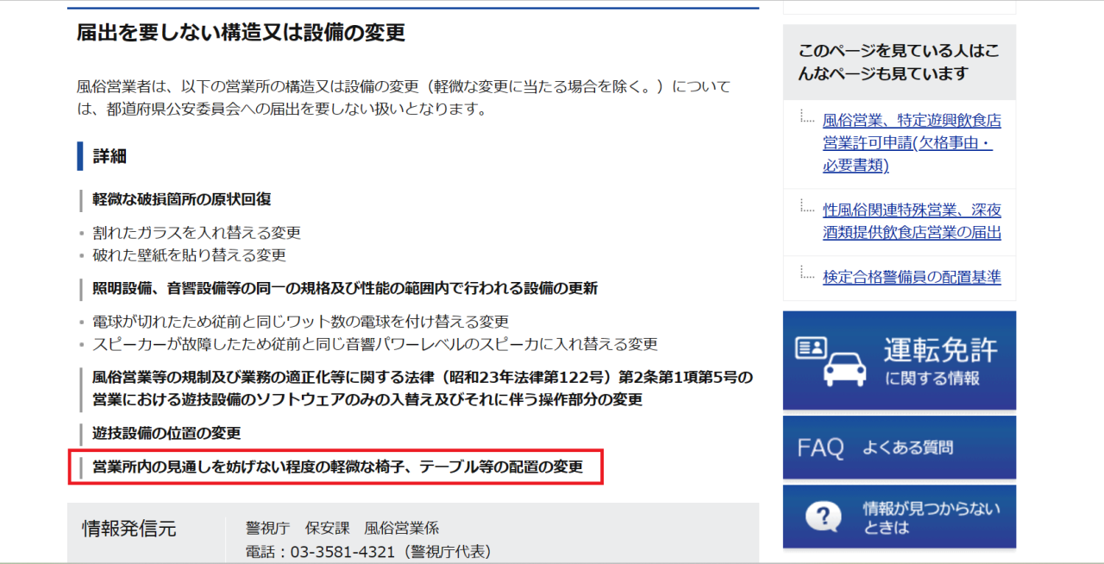Screen dimensions: 1104x564
Task: Click the 照明設備、音響設備等 subheading
Action: pyautogui.click(x=344, y=288)
